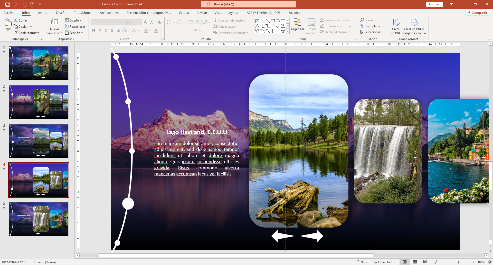Open the Animaciones ribbon tab
Screen dimensions: 493x265
[109, 13]
